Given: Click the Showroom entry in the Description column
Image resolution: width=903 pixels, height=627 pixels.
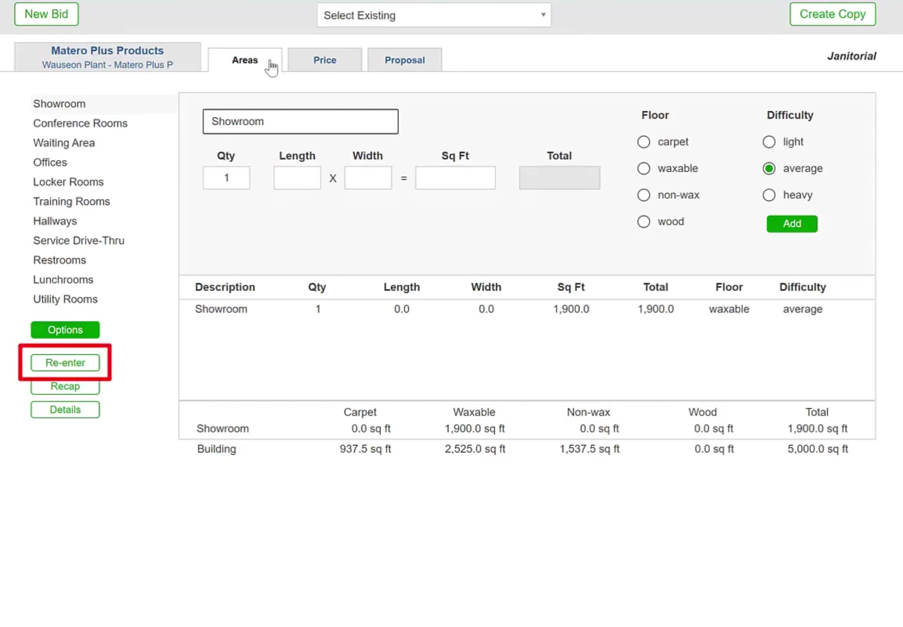Looking at the screenshot, I should pos(221,309).
